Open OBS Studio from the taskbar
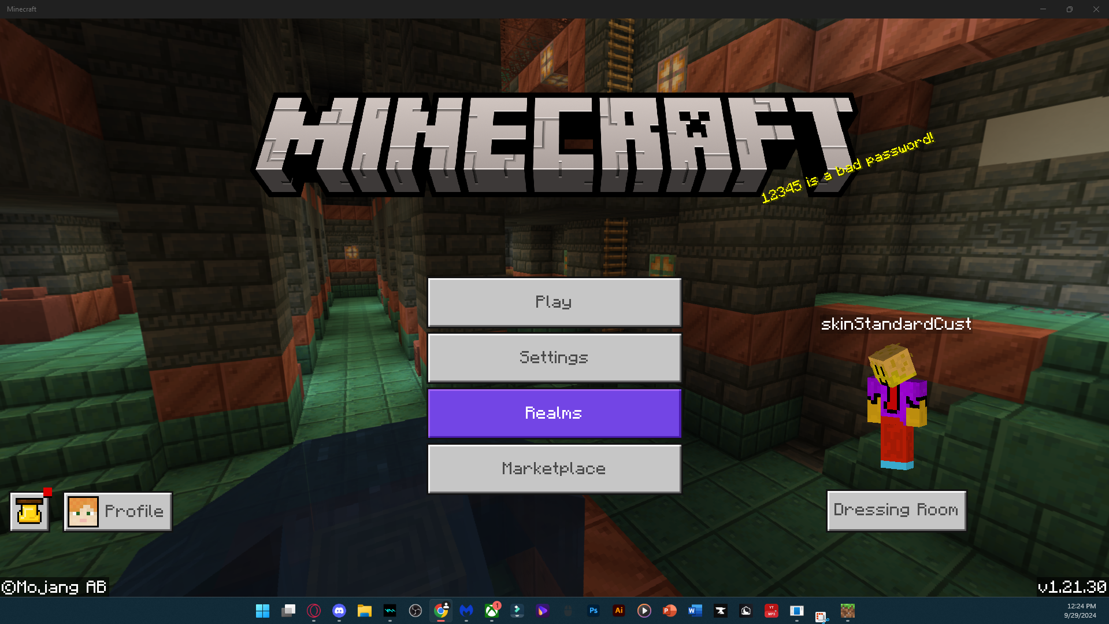Image resolution: width=1109 pixels, height=624 pixels. pos(416,611)
